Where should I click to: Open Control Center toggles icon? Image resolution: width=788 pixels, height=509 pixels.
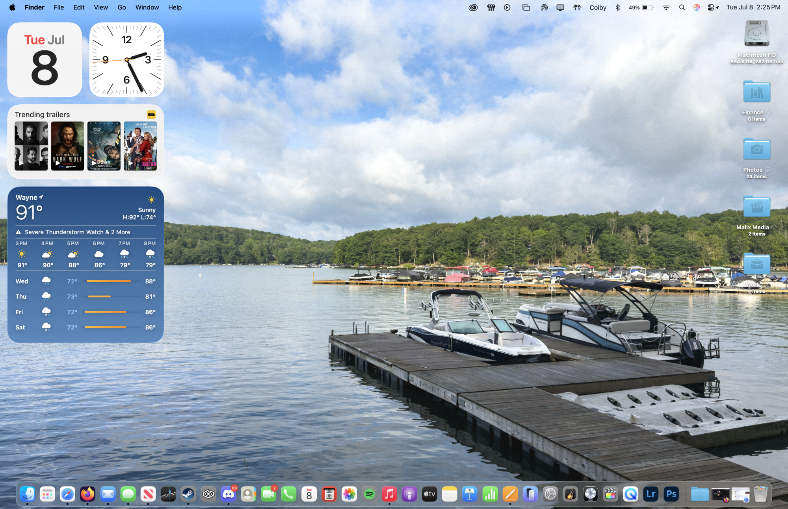point(711,7)
